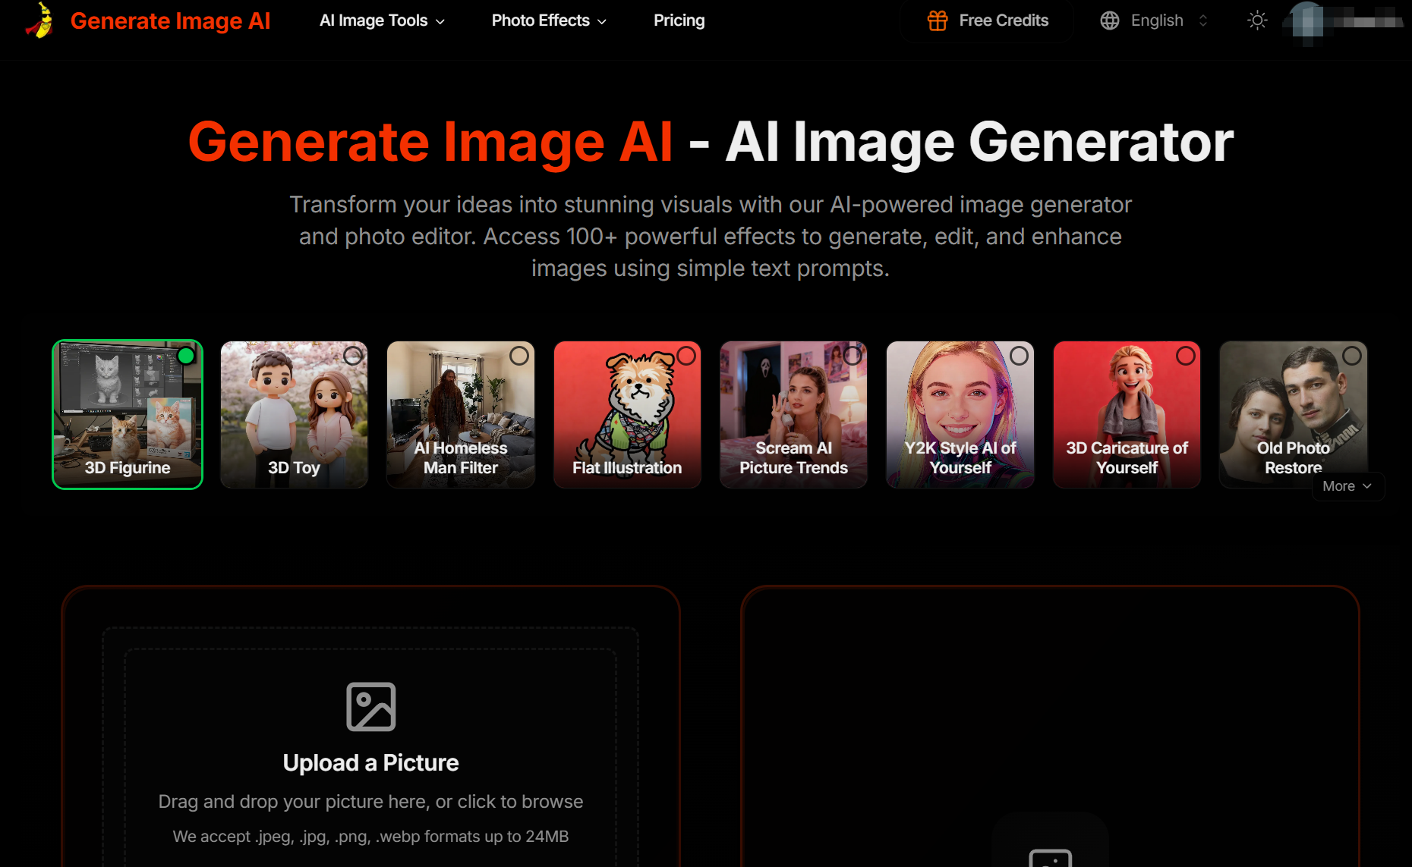Select the Old Photo Restore radio button

click(1352, 356)
